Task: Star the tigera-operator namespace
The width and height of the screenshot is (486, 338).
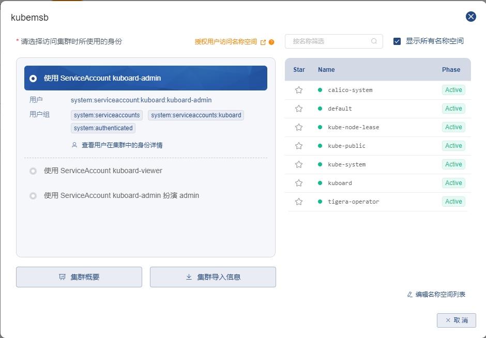Action: (x=298, y=201)
